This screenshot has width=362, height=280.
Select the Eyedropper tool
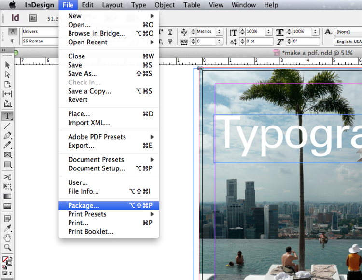pyautogui.click(x=7, y=228)
